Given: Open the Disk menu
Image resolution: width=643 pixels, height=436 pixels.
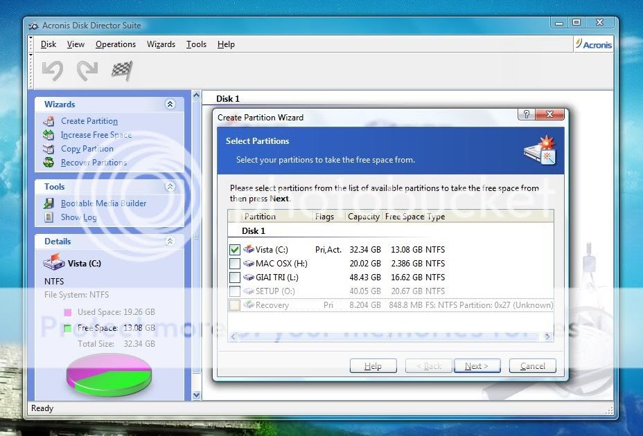Looking at the screenshot, I should point(48,44).
